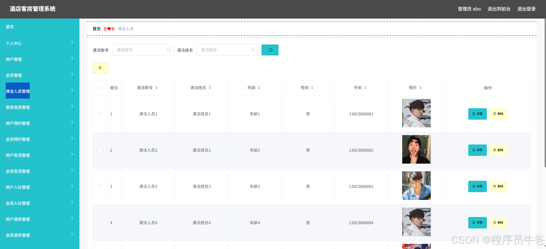Viewport: 546px width, 249px height.
Task: Expand the 用户取消管理 sidebar chevron
Action: pyautogui.click(x=72, y=154)
